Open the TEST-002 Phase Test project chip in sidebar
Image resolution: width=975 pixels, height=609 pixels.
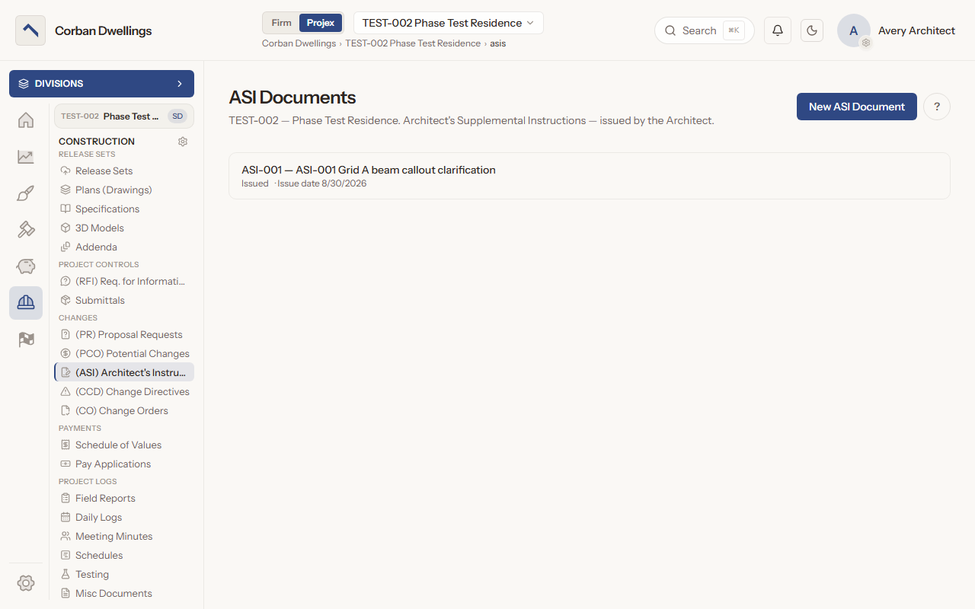click(x=124, y=116)
